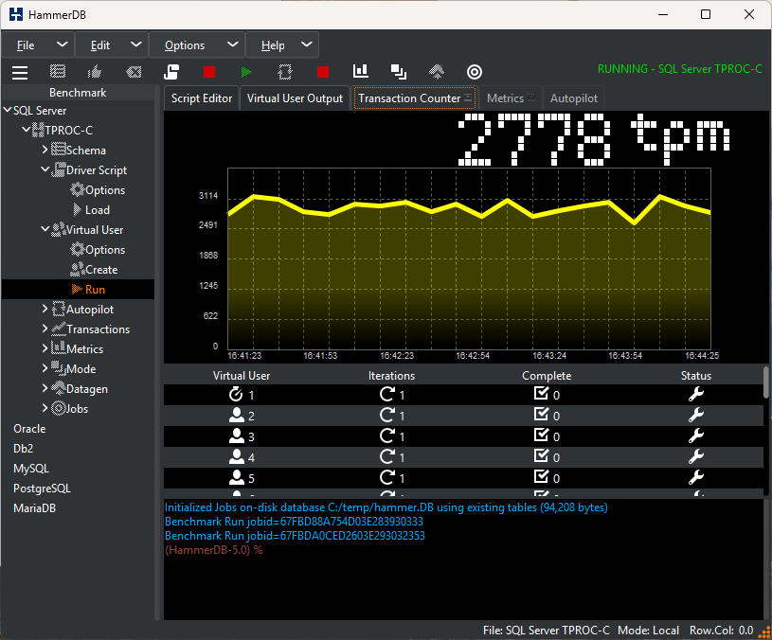Click the stacked squares Mode toolbar icon
The image size is (772, 640).
pos(399,72)
